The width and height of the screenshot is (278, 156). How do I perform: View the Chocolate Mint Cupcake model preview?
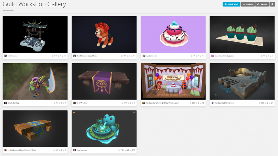[x=242, y=34]
